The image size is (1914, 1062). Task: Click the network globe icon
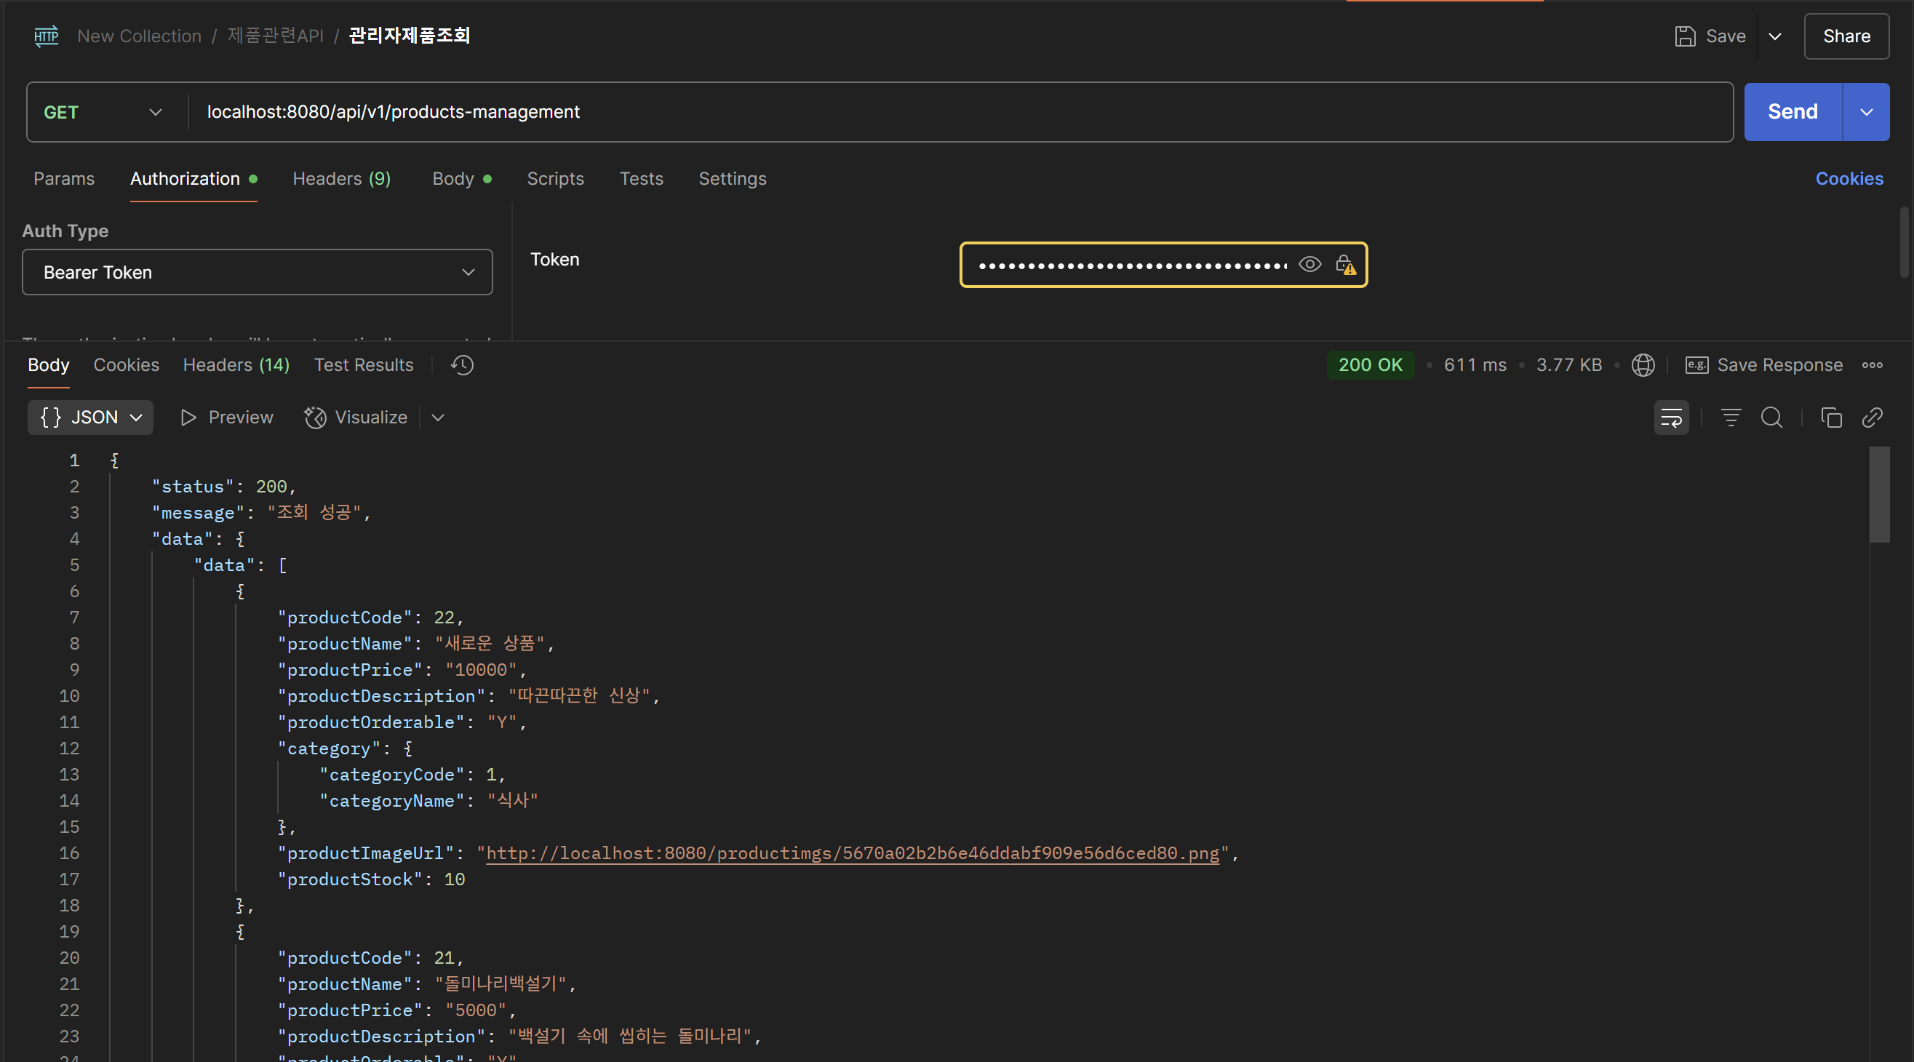[x=1643, y=365]
